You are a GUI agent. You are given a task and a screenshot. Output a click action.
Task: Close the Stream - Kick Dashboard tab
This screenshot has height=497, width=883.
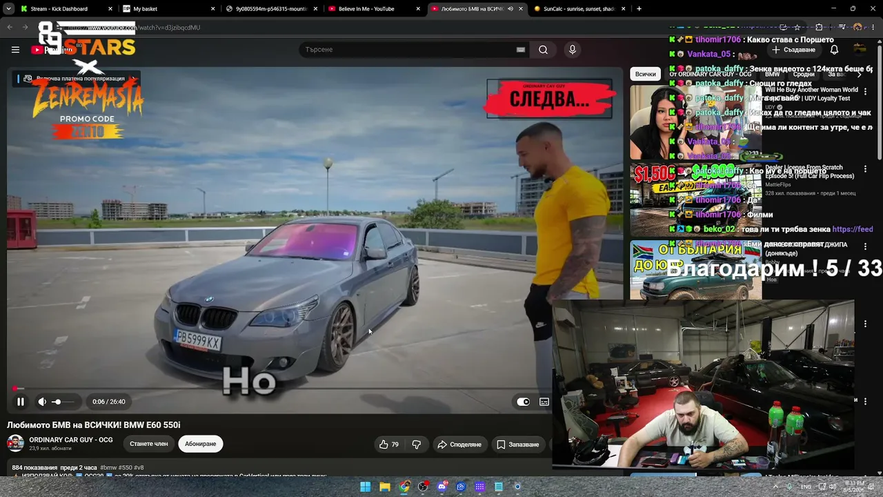coord(110,9)
